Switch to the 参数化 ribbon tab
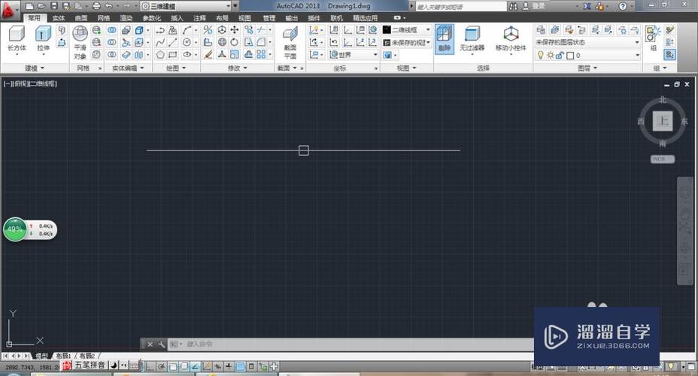The width and height of the screenshot is (698, 376). pyautogui.click(x=152, y=18)
